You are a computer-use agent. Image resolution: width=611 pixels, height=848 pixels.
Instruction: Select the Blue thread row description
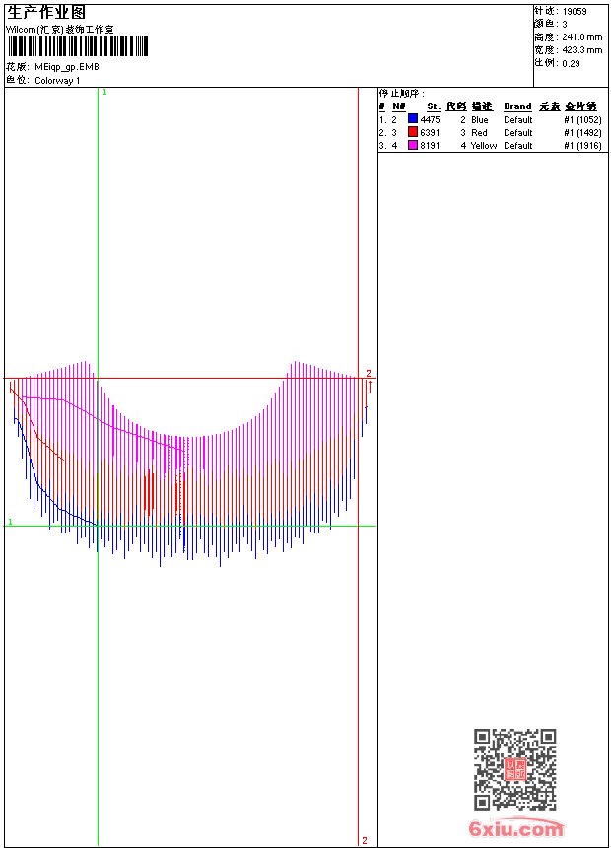coord(479,119)
